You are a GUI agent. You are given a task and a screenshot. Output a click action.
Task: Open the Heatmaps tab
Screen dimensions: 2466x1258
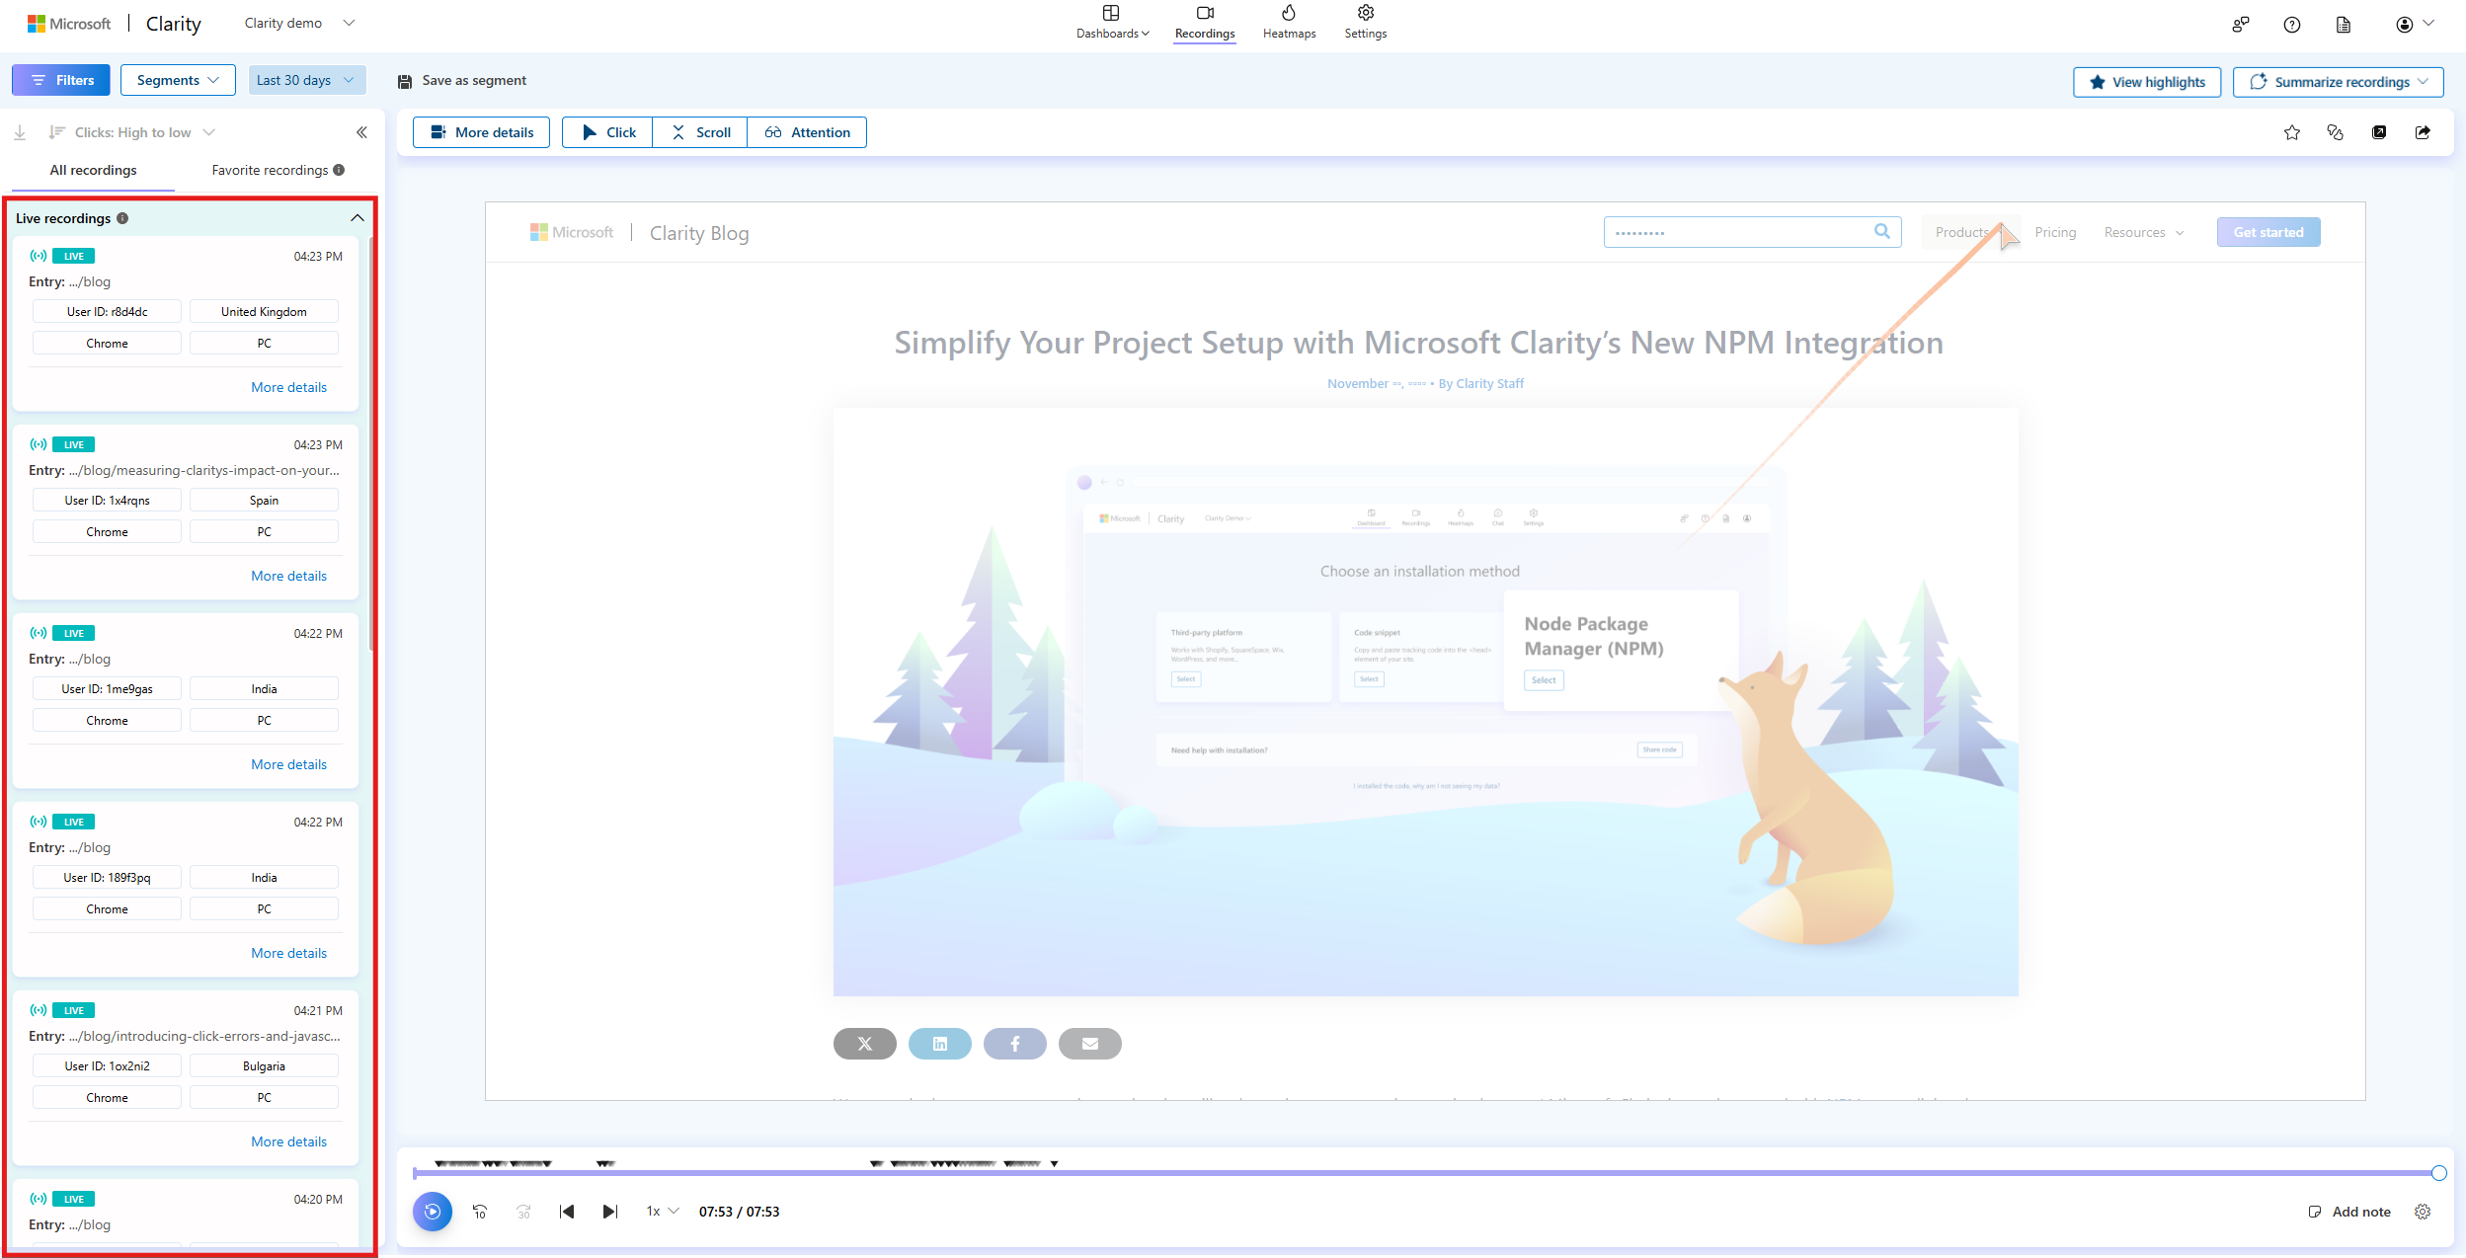(1289, 22)
